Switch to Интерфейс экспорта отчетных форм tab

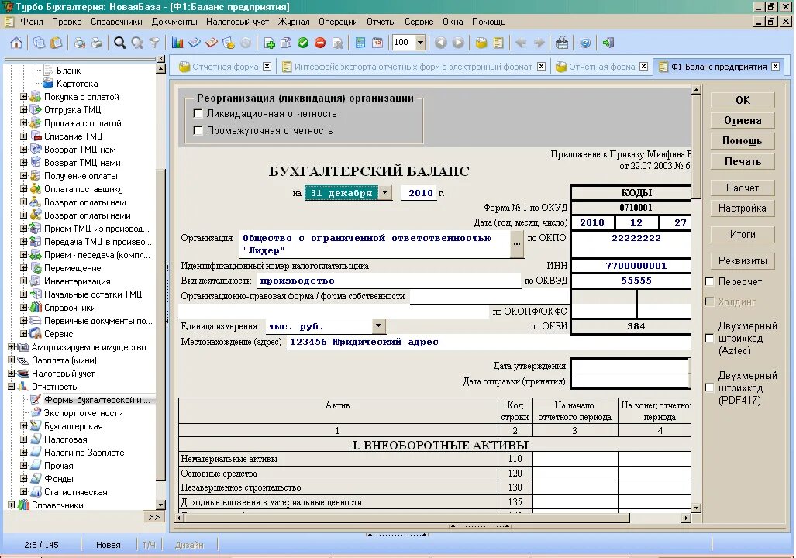coord(413,67)
